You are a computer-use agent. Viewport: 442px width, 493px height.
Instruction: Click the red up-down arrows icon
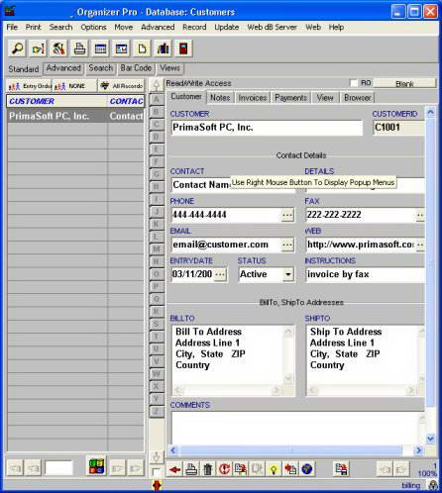point(157,485)
